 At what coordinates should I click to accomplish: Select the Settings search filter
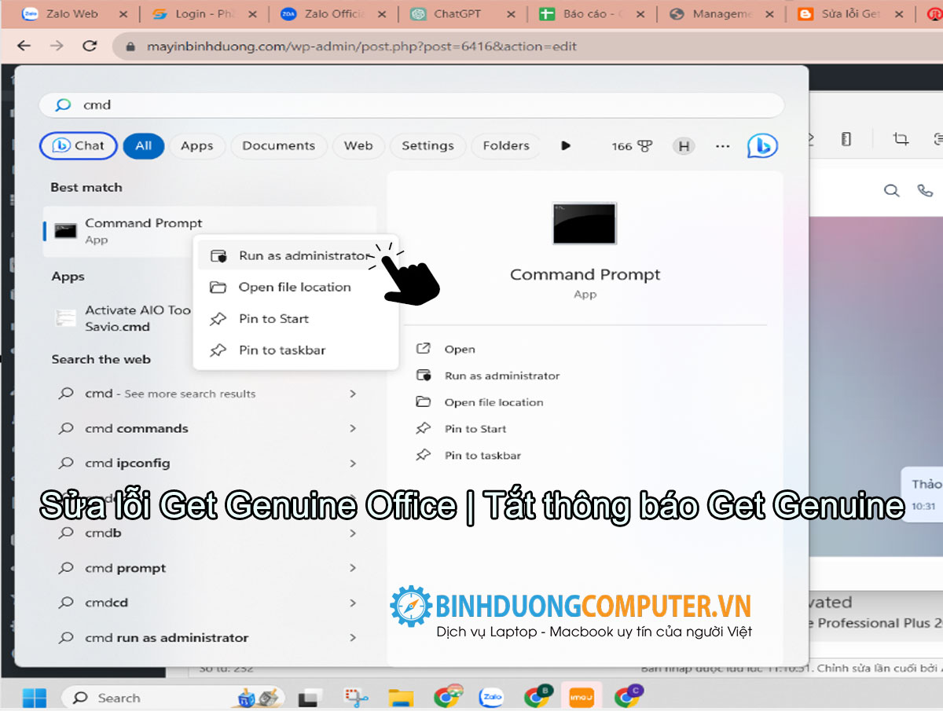pos(427,145)
